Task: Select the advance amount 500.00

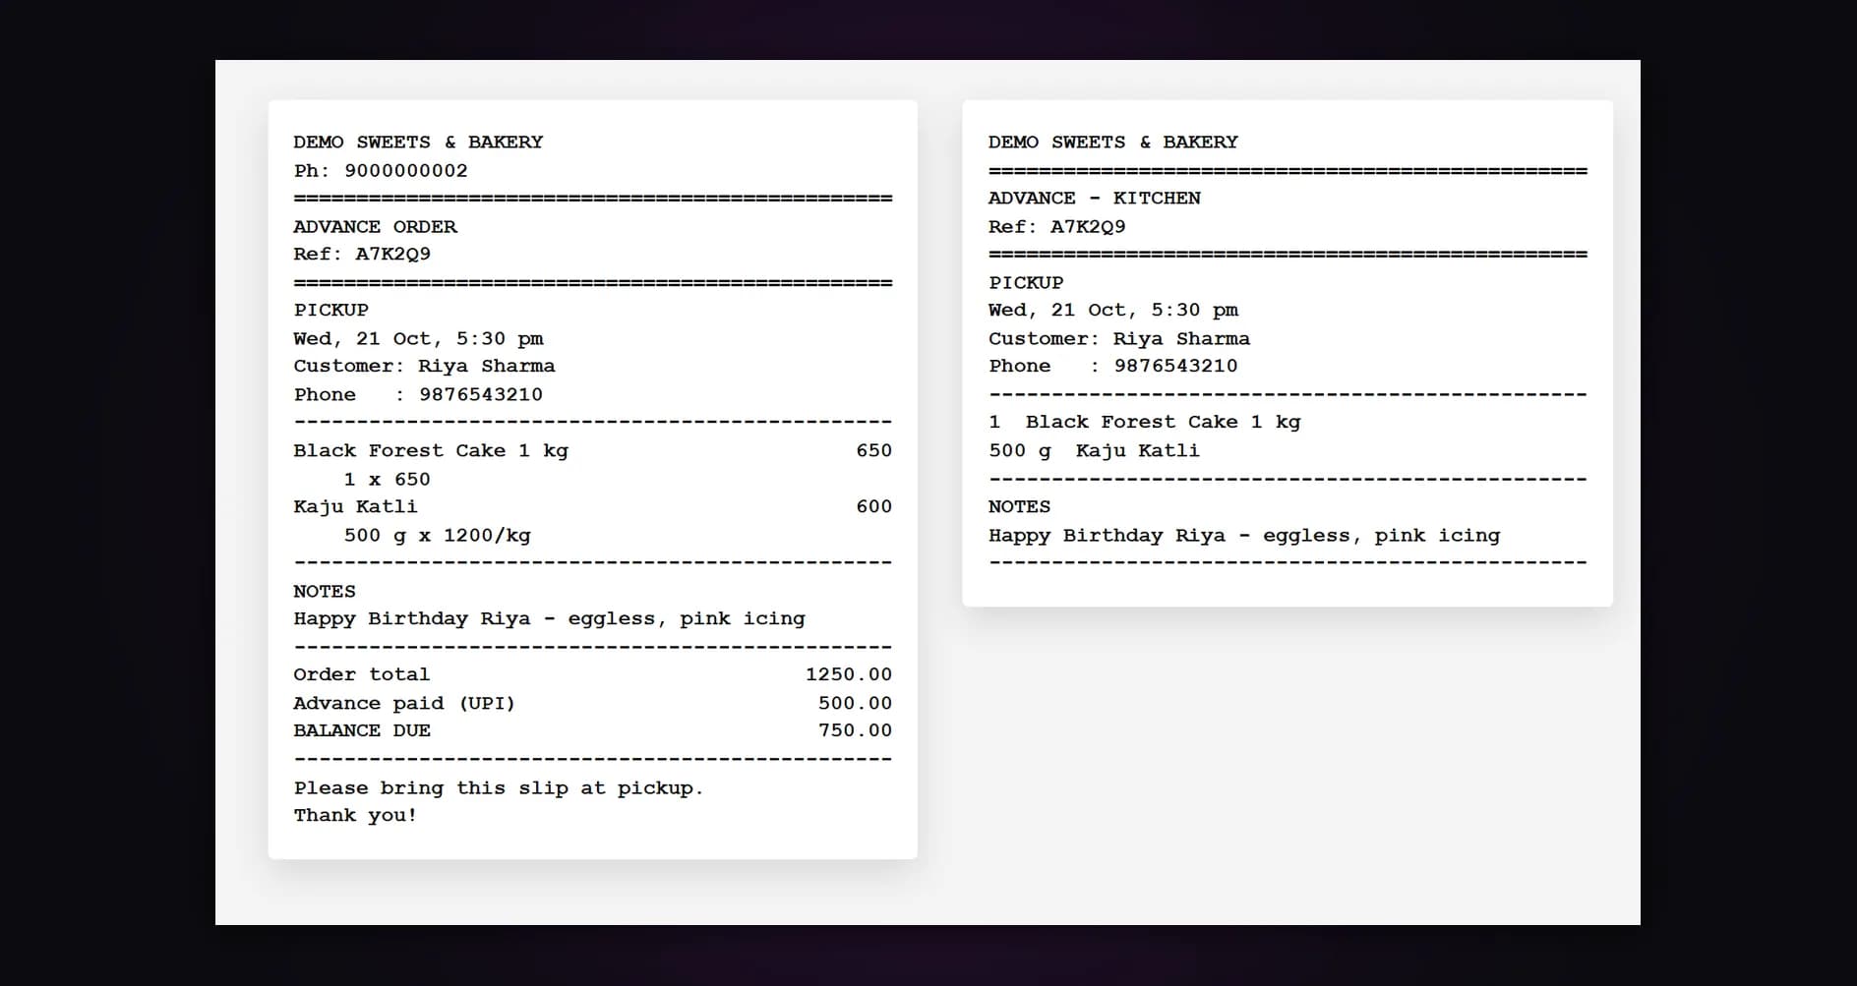Action: [x=855, y=703]
